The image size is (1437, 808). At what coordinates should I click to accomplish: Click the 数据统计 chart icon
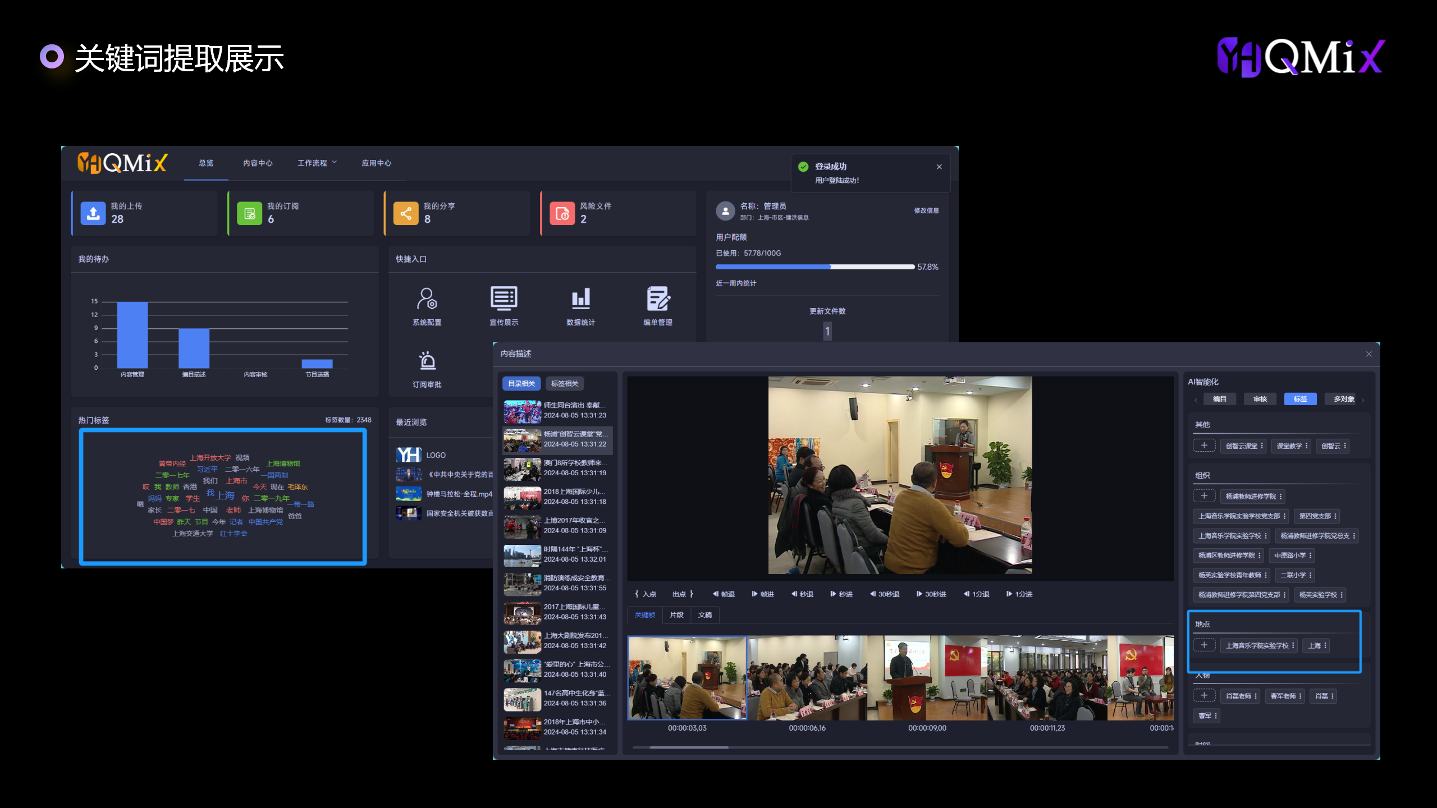[580, 299]
